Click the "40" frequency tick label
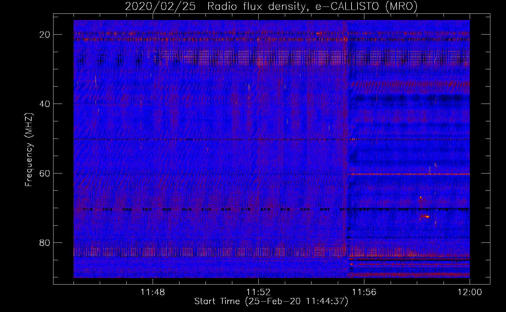The image size is (506, 312). 45,104
